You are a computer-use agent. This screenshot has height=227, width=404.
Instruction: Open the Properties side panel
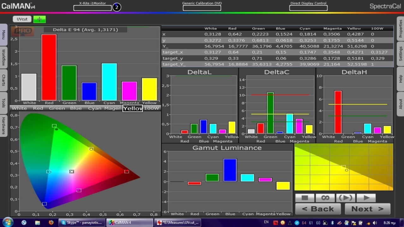pos(401,29)
